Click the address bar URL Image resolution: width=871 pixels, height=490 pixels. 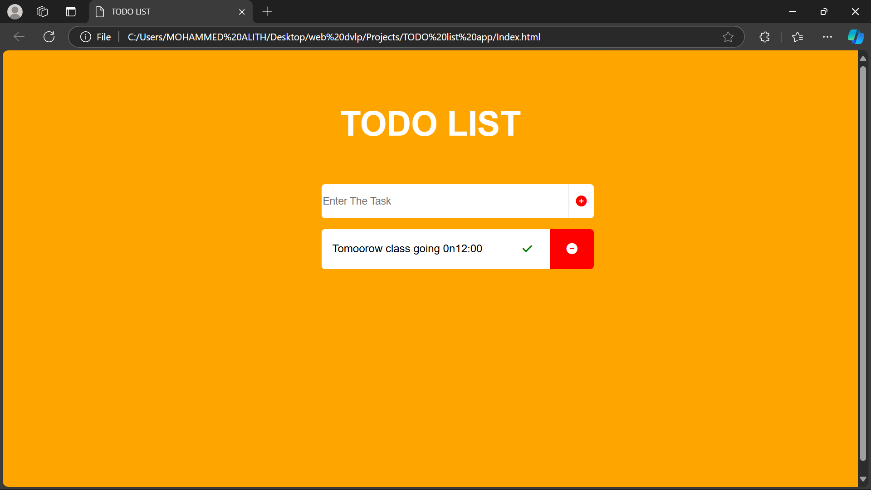[334, 37]
